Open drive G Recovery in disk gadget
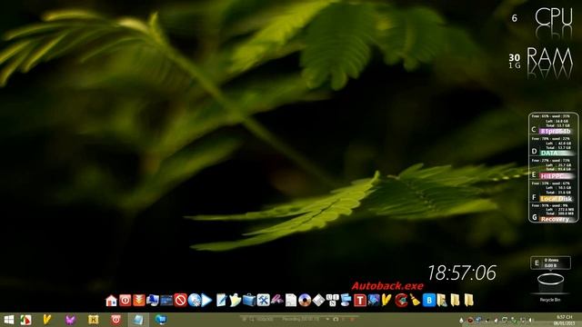Screen dimensions: 582x327 (553, 213)
